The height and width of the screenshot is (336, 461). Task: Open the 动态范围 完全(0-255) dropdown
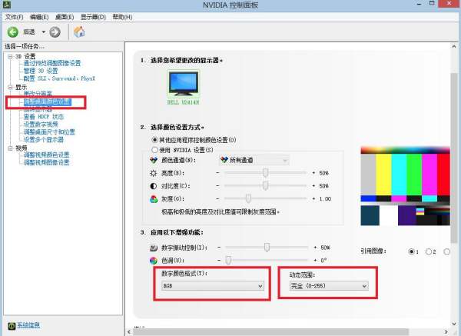click(x=329, y=286)
